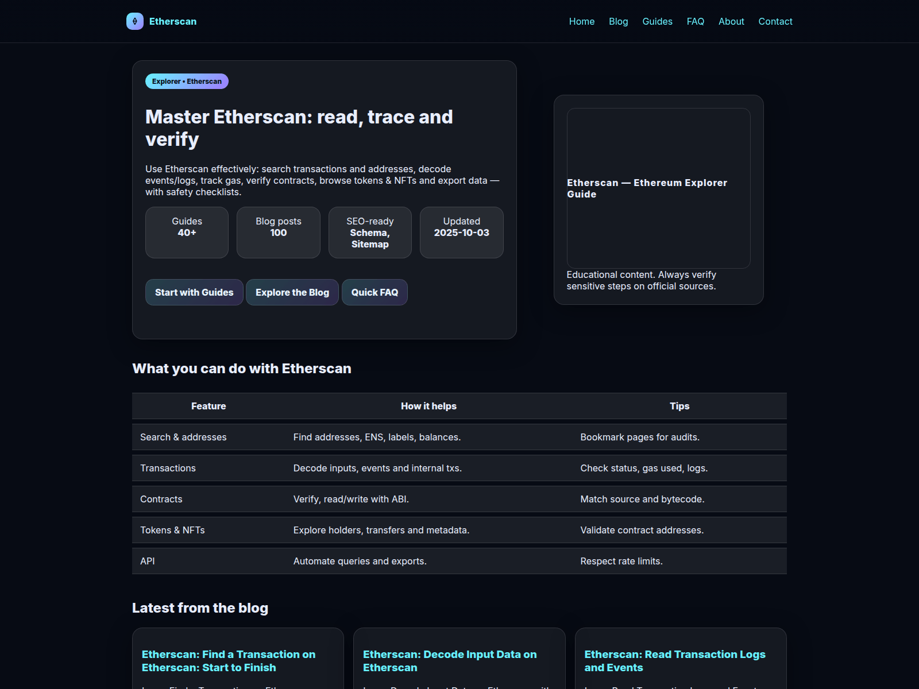Click the How it helps column header

click(x=429, y=406)
